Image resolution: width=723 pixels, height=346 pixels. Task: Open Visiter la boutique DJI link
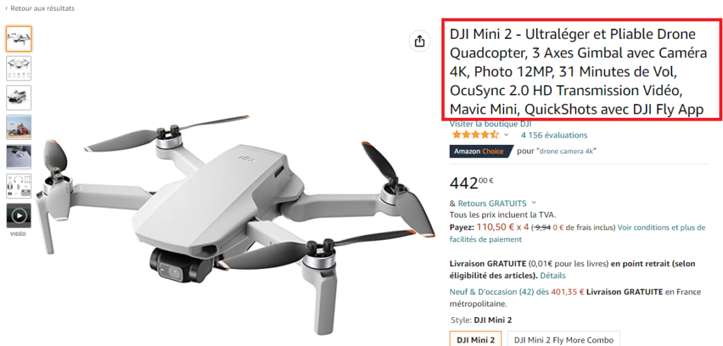point(491,124)
